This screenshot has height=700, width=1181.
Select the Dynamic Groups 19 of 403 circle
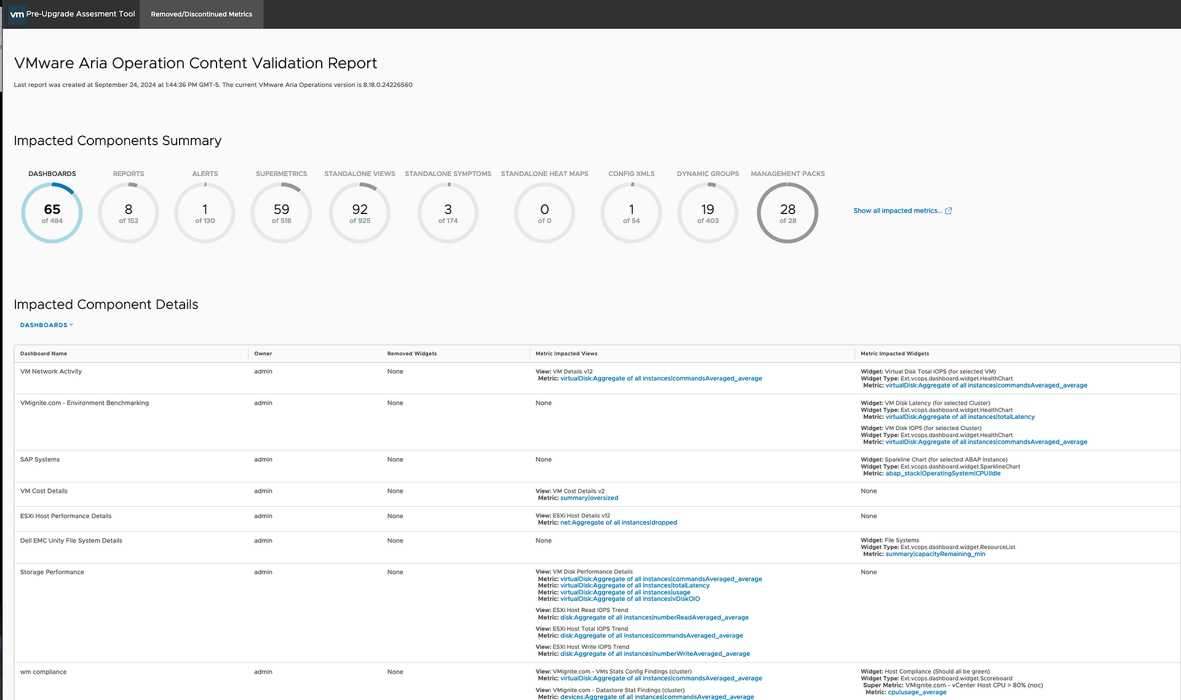point(708,213)
